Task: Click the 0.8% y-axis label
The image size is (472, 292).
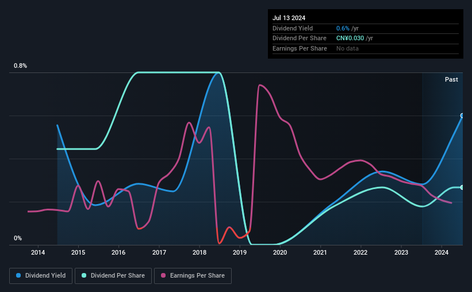Action: pyautogui.click(x=21, y=66)
